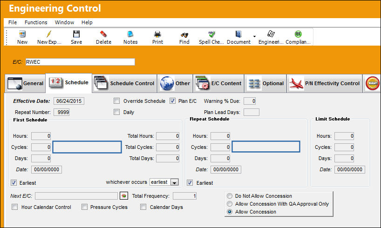
Task: Click Limit Schedule Days field
Action: click(x=344, y=158)
